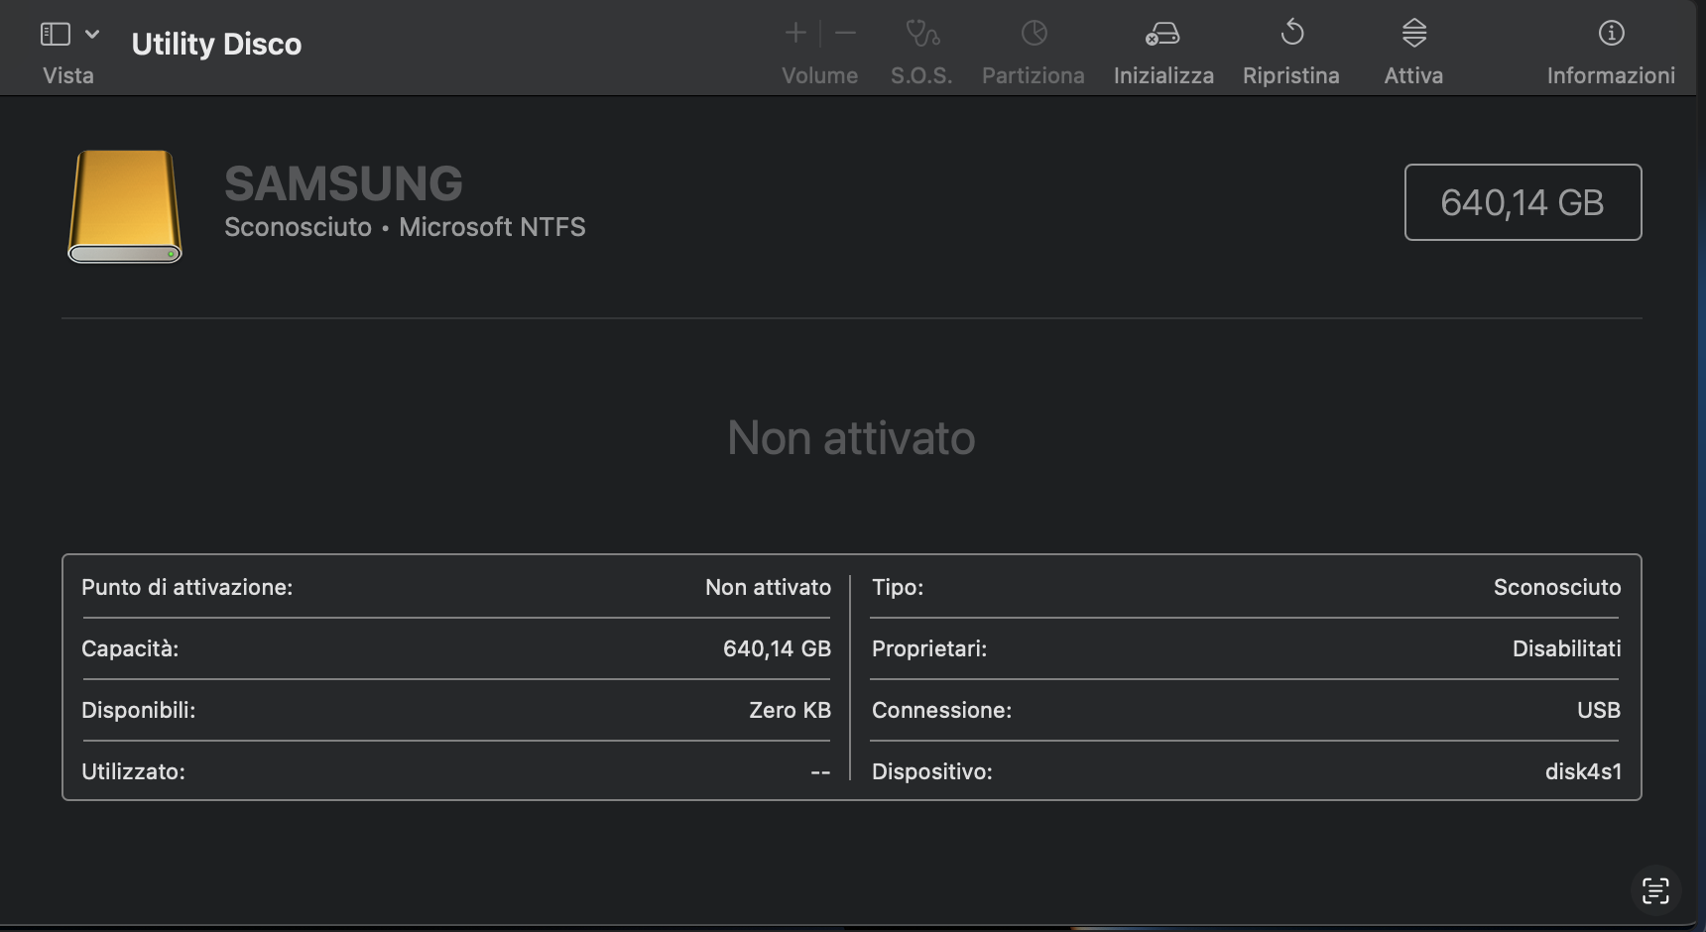Click the live text scan icon
Image resolution: width=1706 pixels, height=932 pixels.
pyautogui.click(x=1655, y=890)
